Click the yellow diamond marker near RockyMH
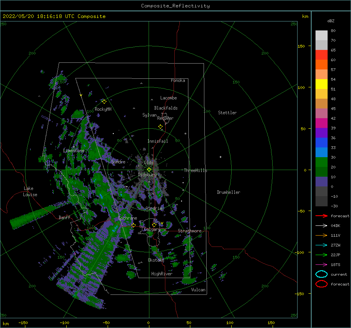351x328 pixels. [x=104, y=102]
